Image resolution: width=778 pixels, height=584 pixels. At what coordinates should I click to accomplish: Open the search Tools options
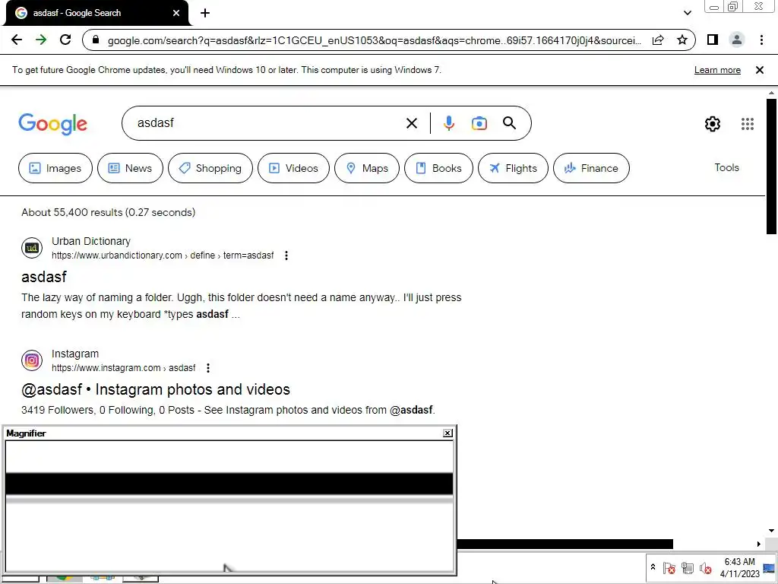point(726,168)
